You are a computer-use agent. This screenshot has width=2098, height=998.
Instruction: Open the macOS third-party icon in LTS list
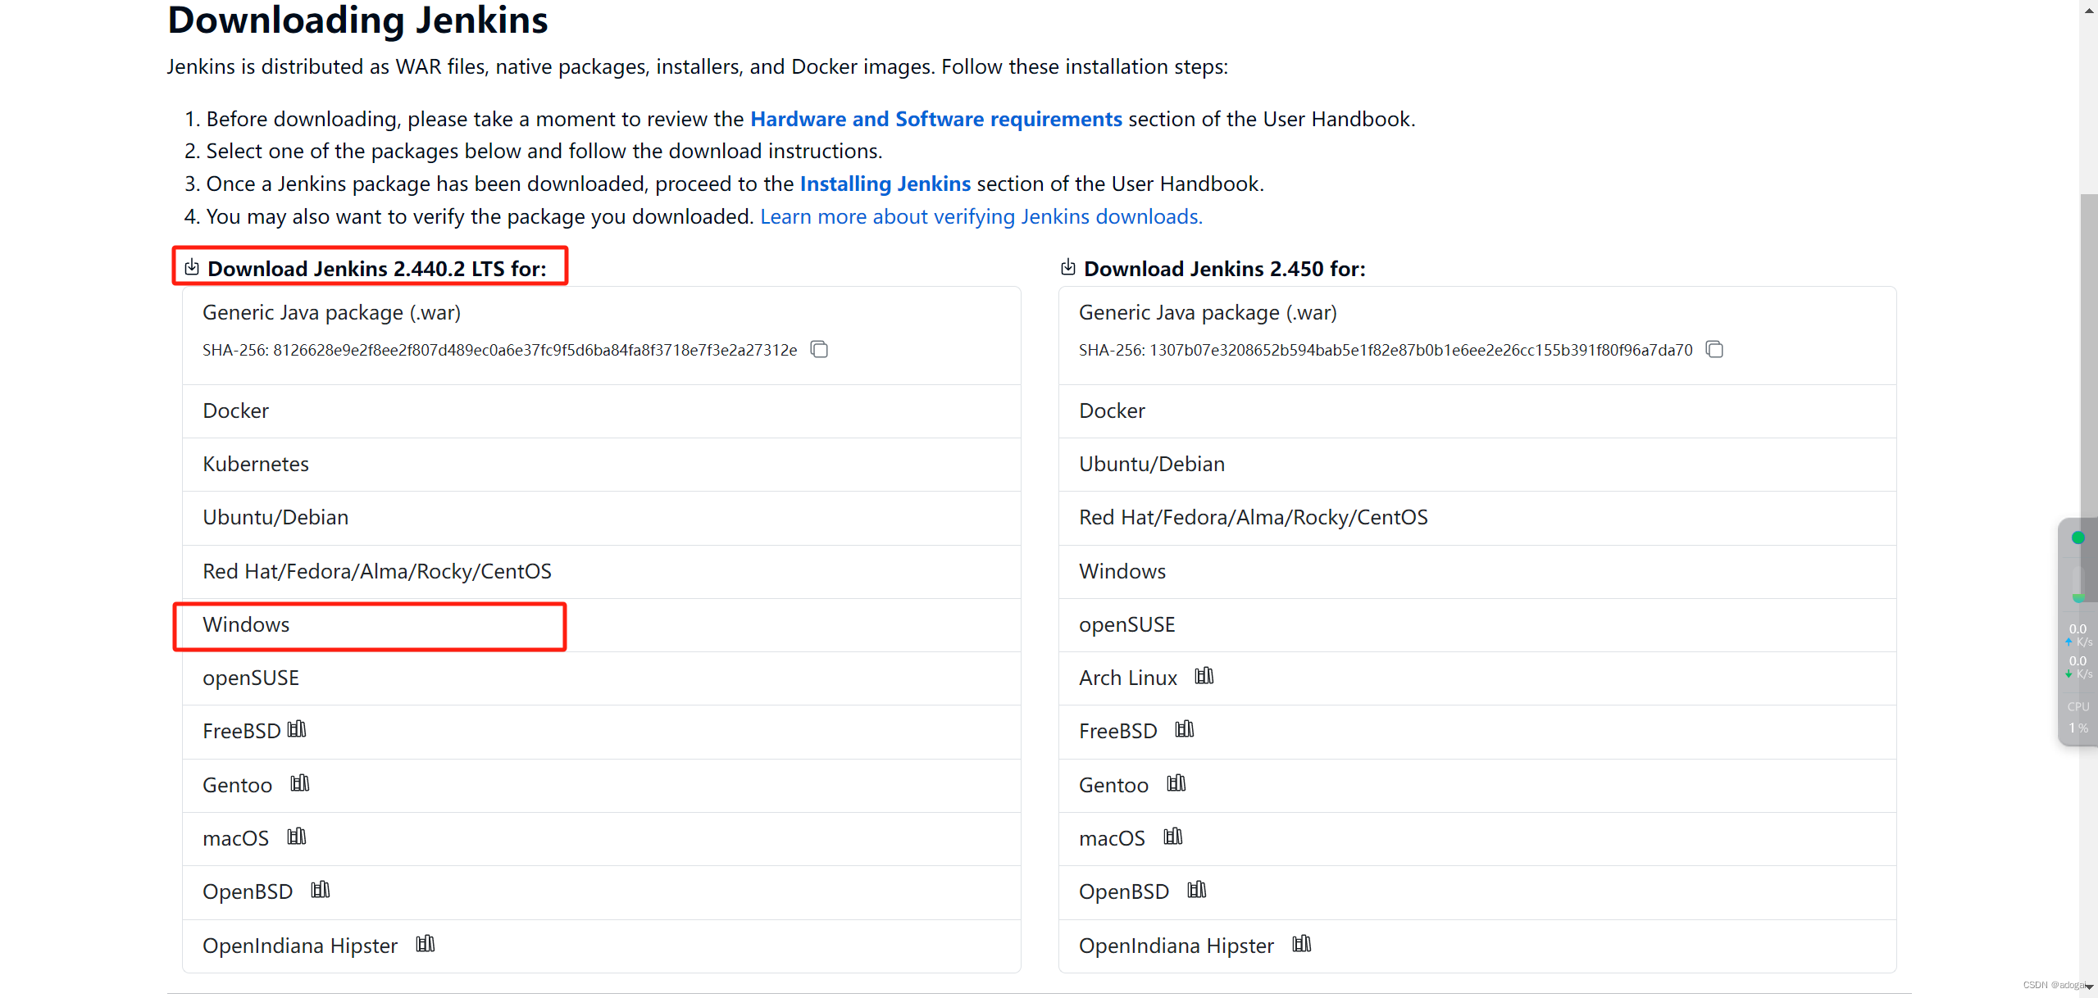point(297,837)
